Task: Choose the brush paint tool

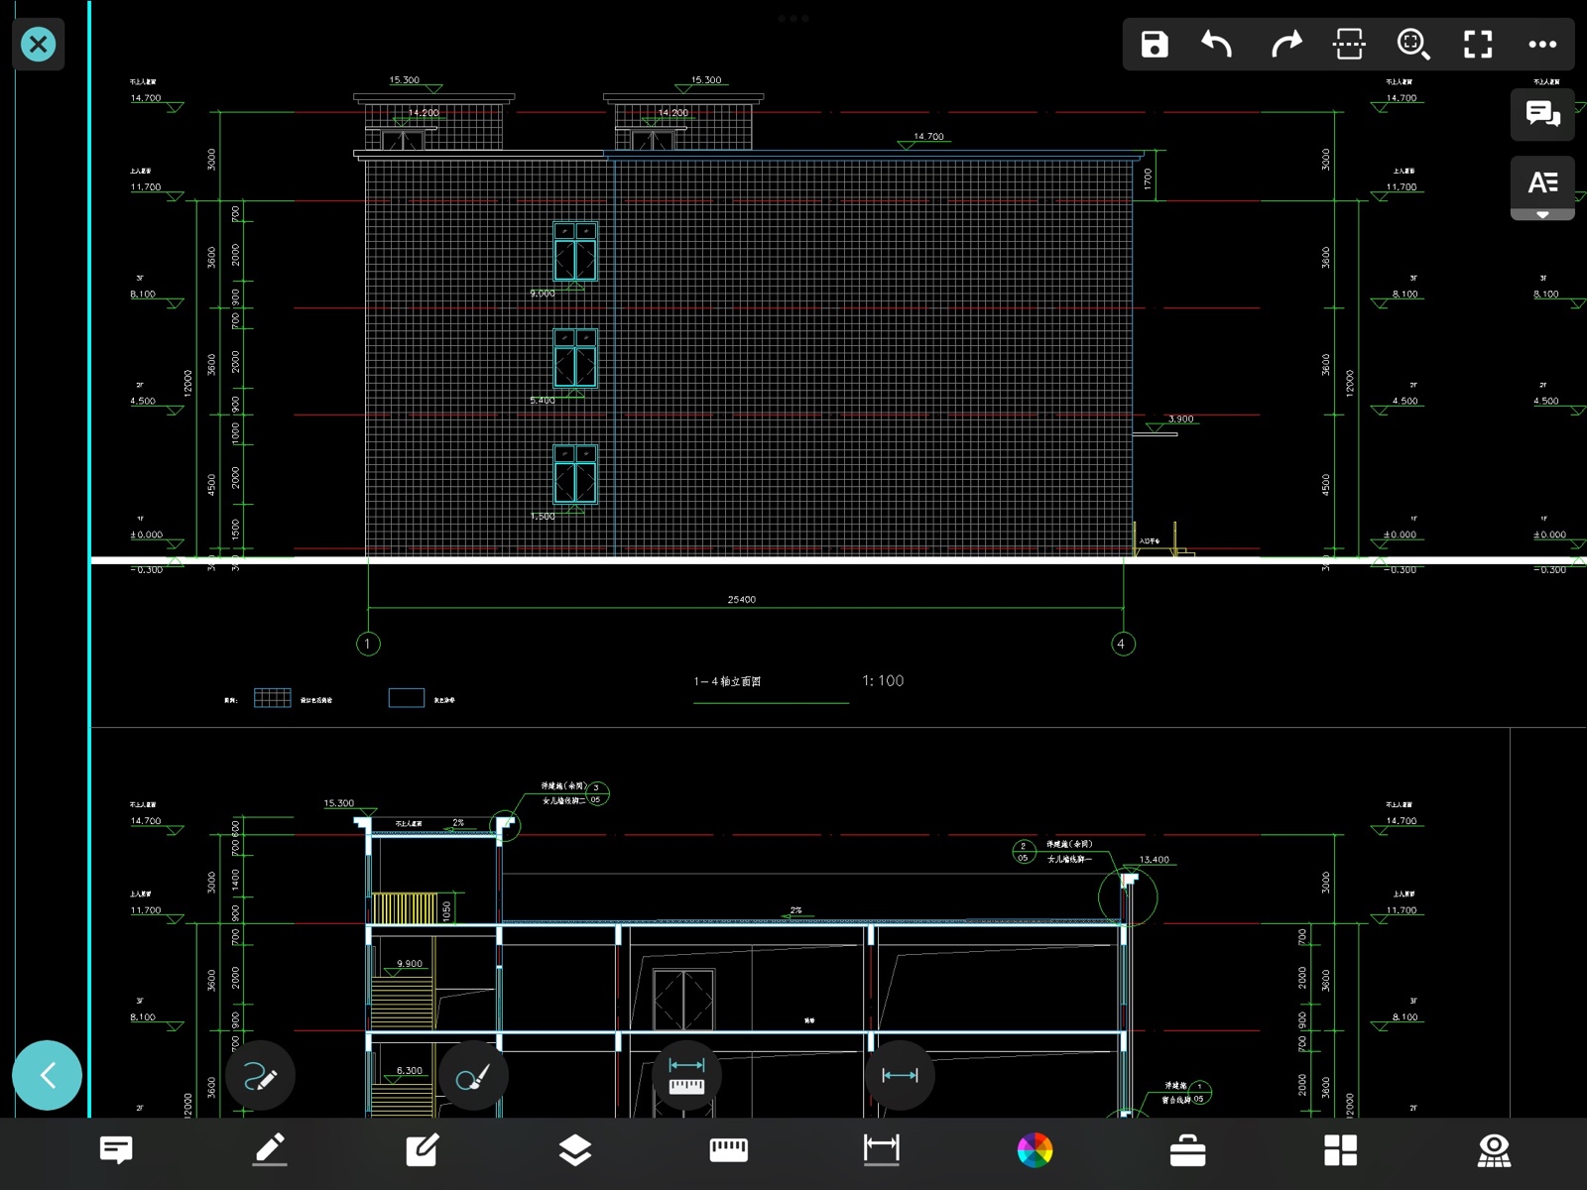Action: point(473,1076)
